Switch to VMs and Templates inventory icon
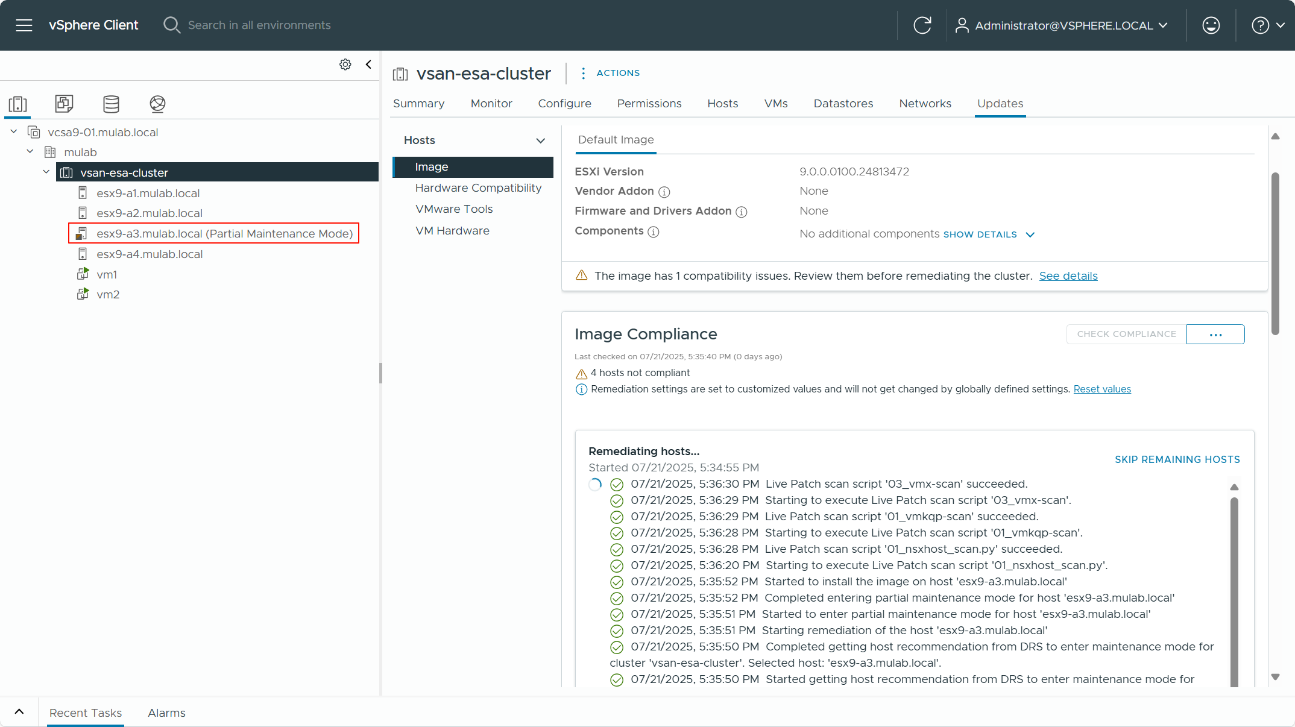Screen dimensions: 1295x727 pyautogui.click(x=64, y=104)
